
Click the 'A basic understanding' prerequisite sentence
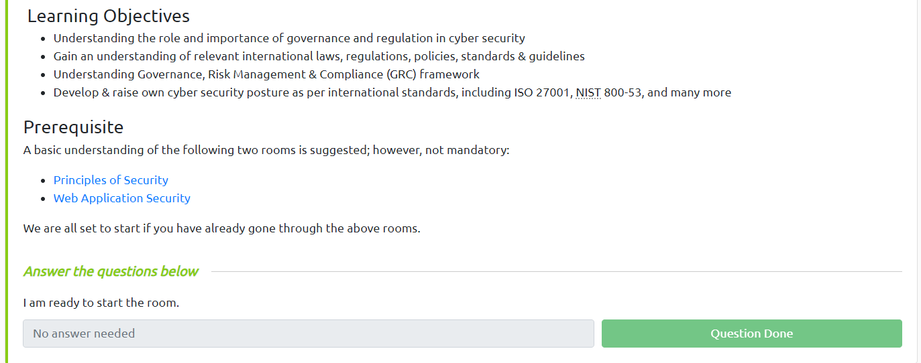[x=266, y=150]
